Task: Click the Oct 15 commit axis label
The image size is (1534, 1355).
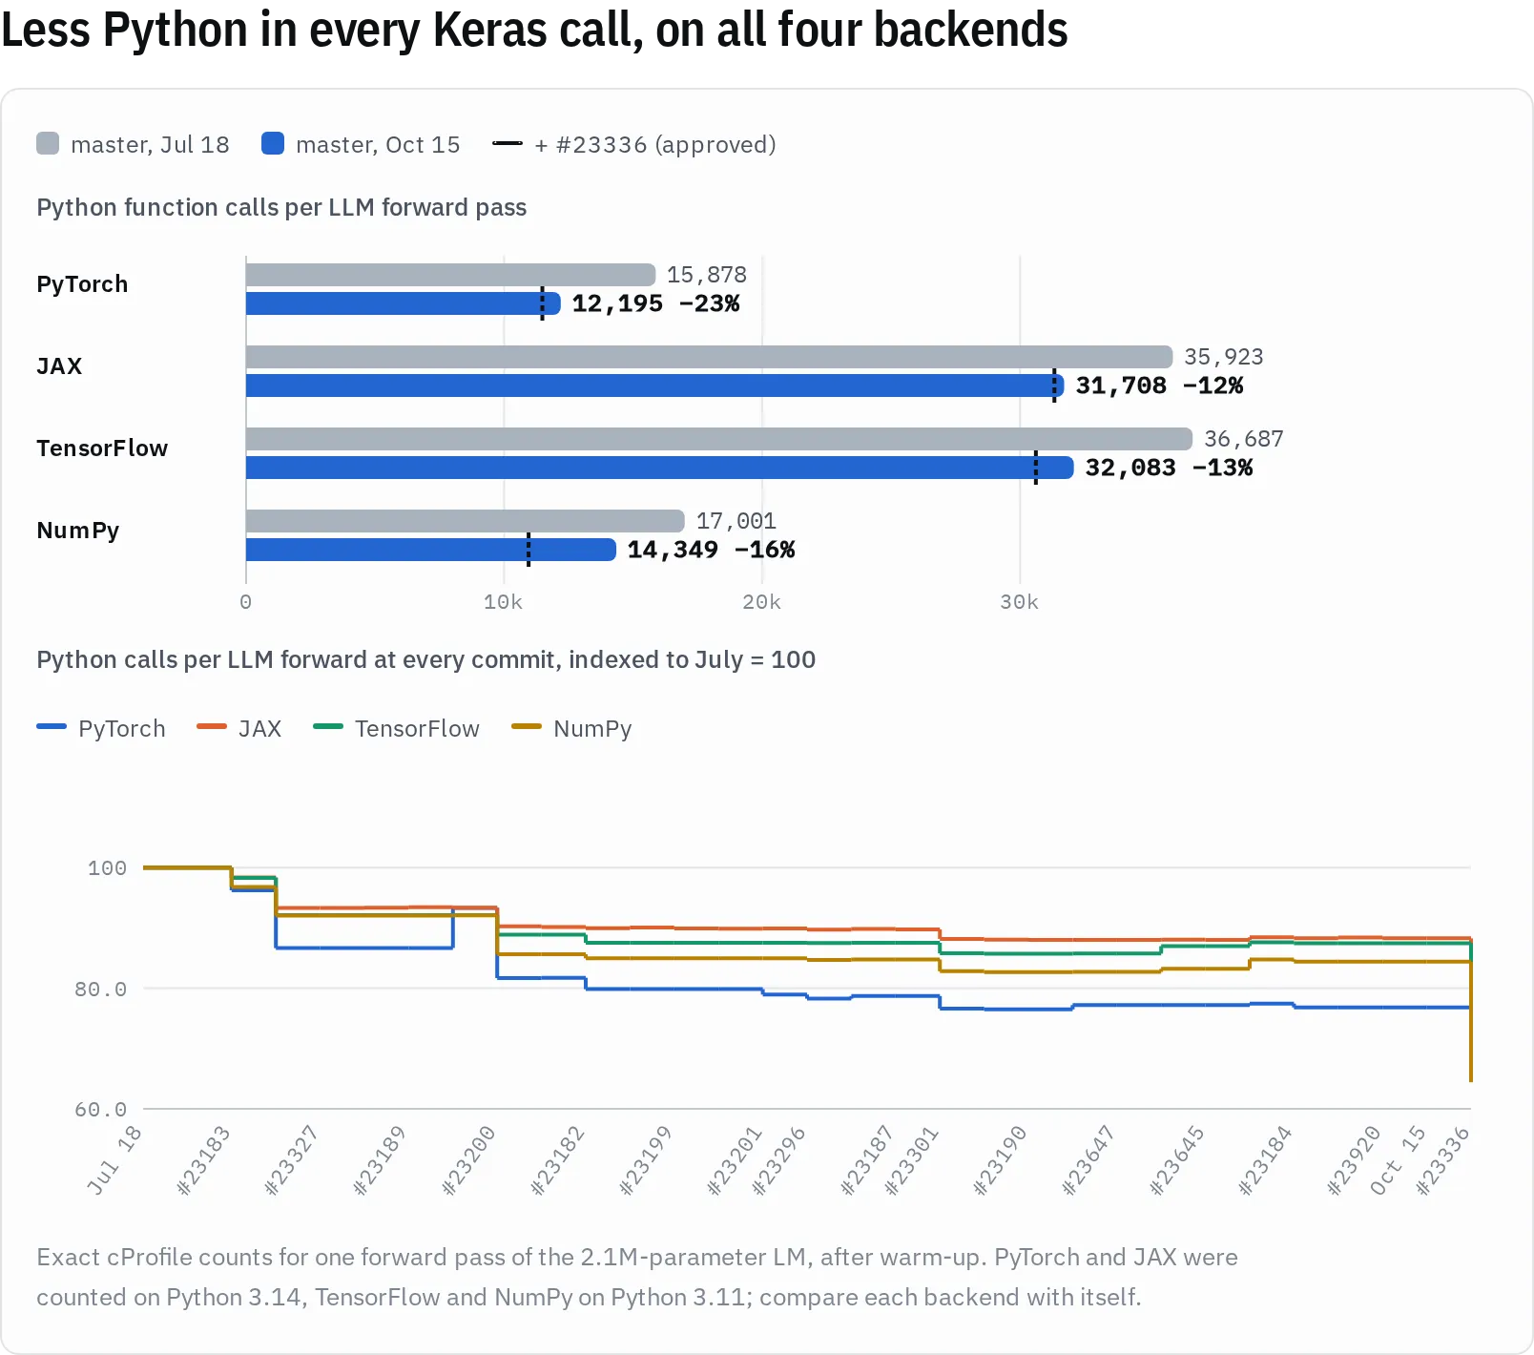Action: point(1398,1159)
